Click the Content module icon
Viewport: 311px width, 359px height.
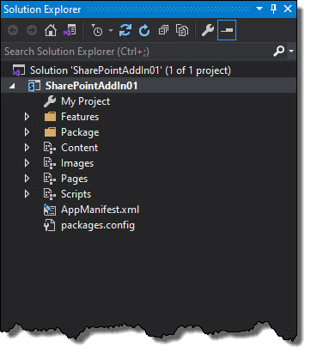coord(50,148)
